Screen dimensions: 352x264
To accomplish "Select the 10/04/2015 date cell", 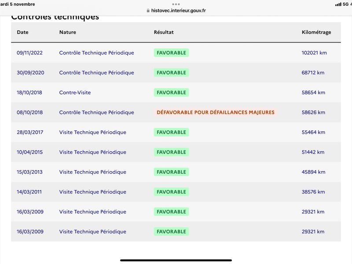I will pyautogui.click(x=29, y=152).
